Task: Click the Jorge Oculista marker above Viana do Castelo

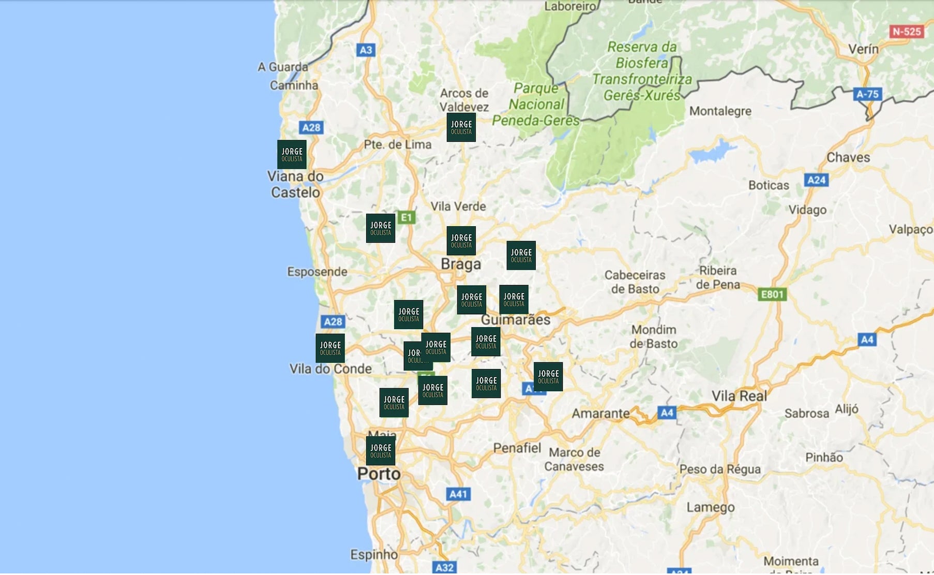Action: pyautogui.click(x=292, y=154)
